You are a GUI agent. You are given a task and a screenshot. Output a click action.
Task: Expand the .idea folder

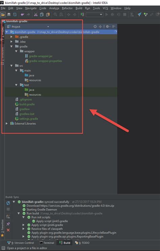click(x=11, y=42)
